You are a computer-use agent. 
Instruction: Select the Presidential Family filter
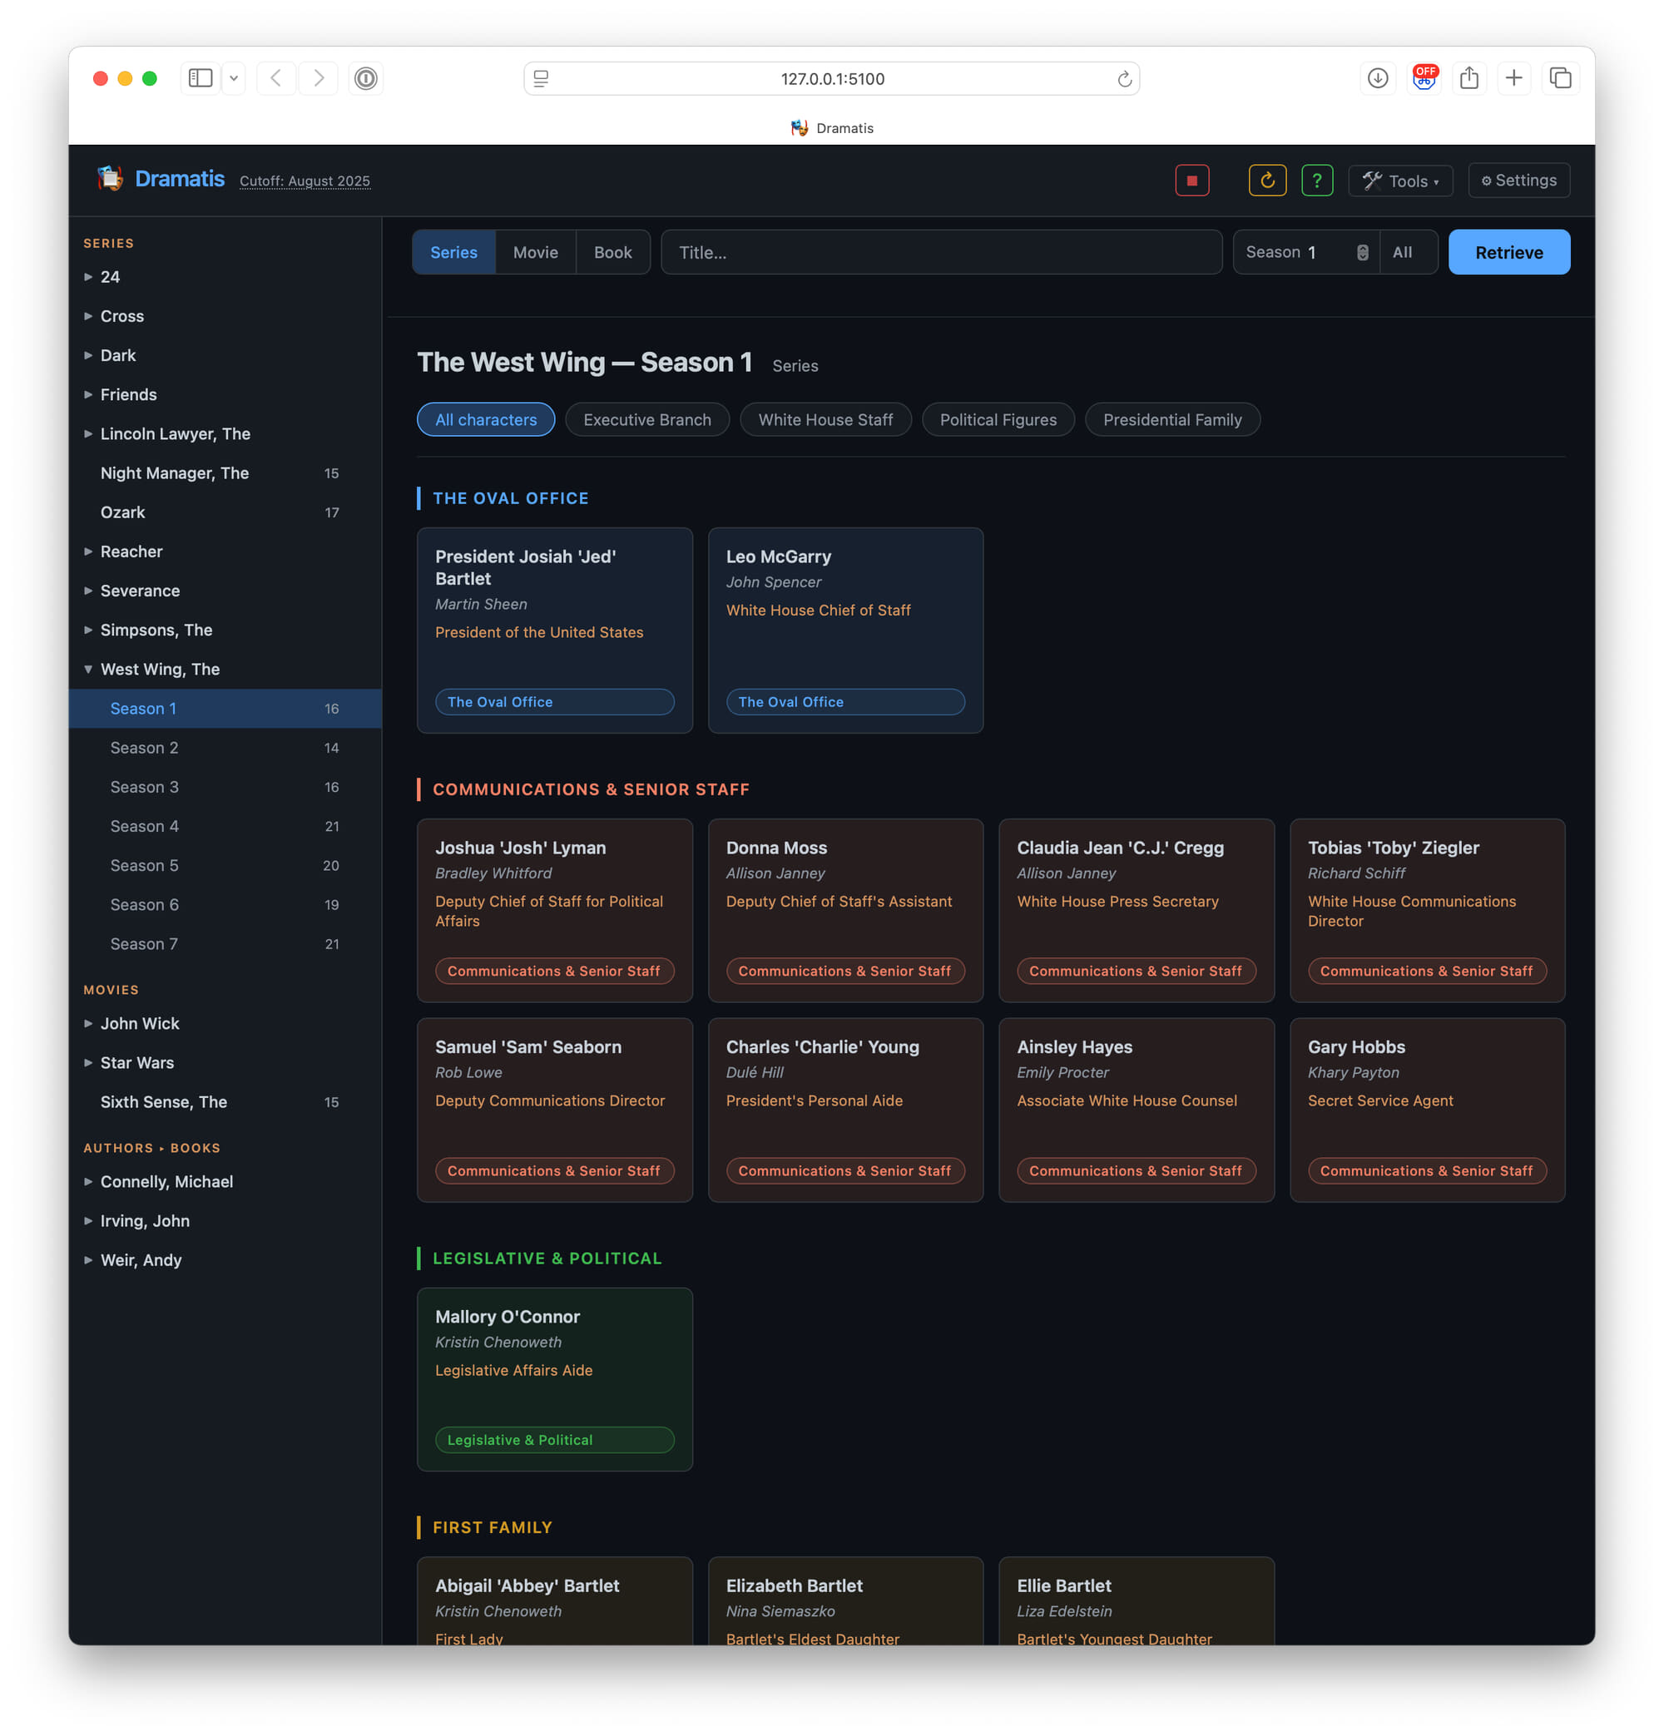(1171, 420)
